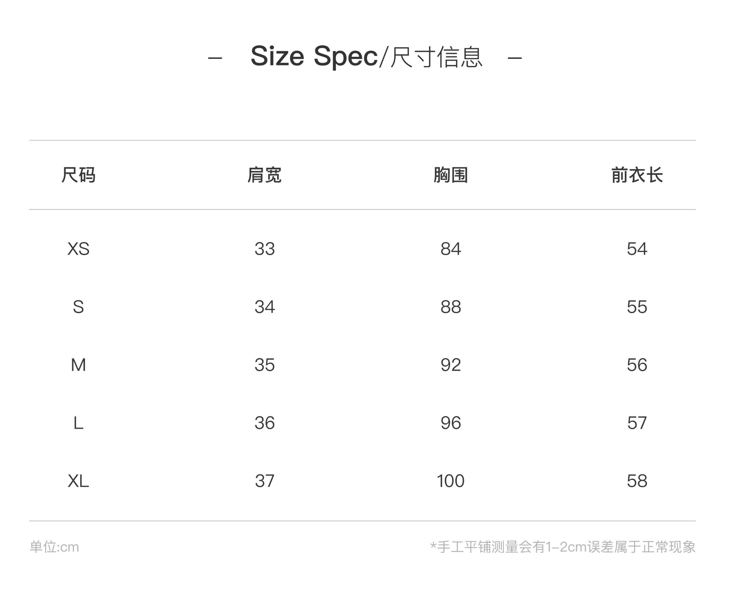
Task: Click the 肩宽 column header
Action: 264,175
